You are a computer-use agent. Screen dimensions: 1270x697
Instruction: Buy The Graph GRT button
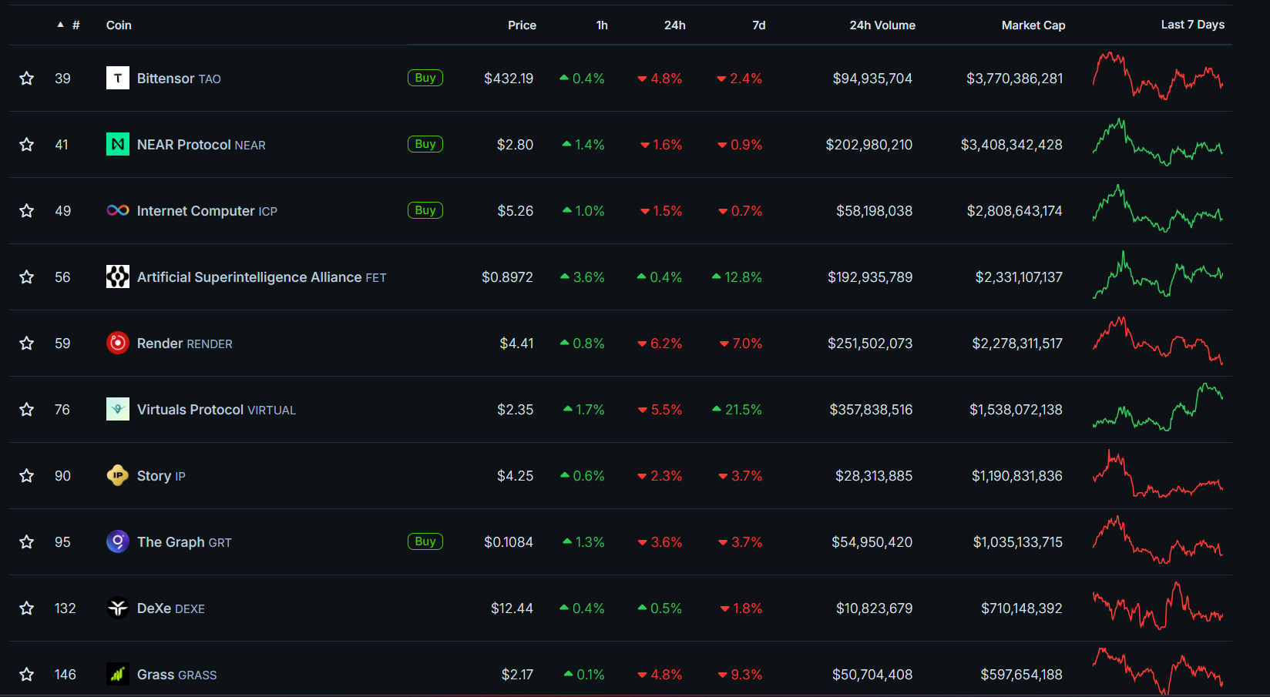pos(425,541)
